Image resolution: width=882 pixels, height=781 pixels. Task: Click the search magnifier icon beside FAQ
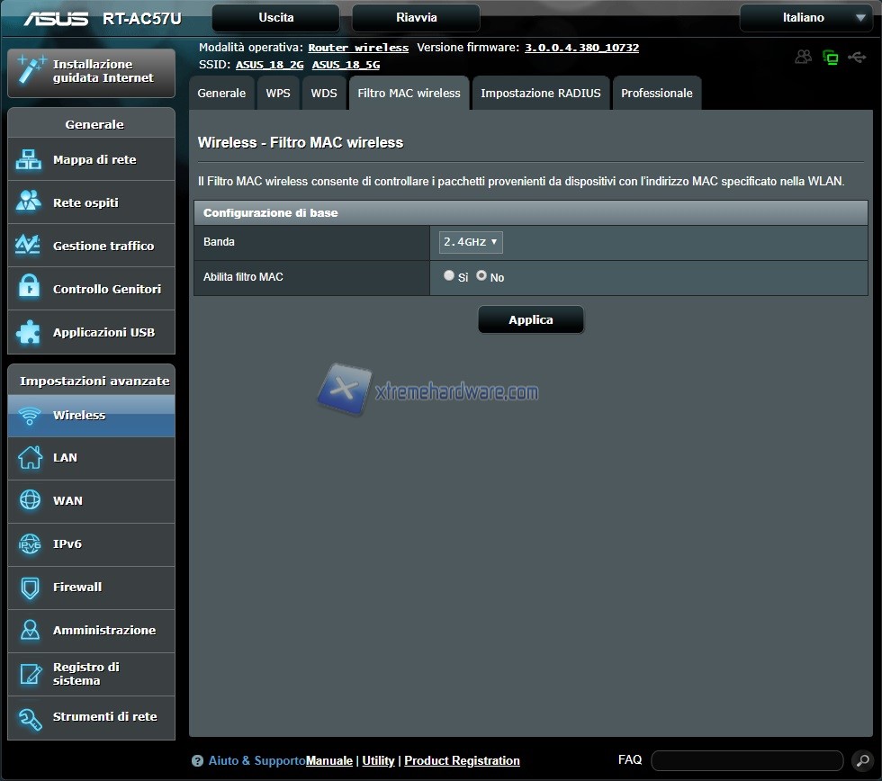(x=861, y=760)
